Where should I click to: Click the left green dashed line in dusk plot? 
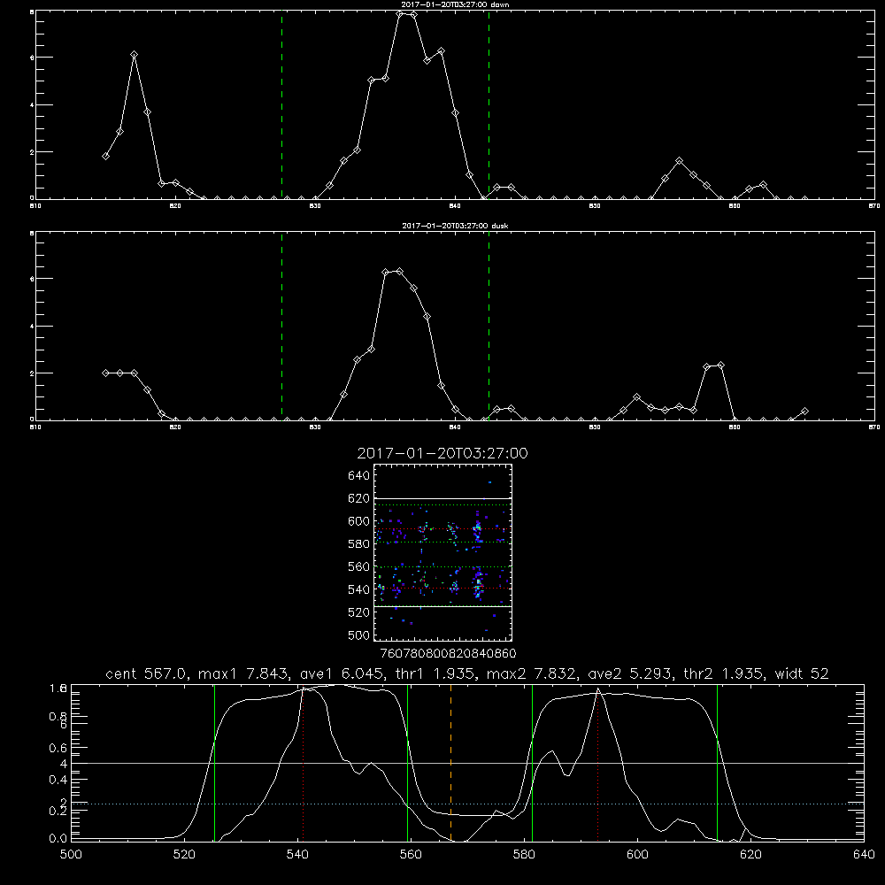click(x=282, y=326)
